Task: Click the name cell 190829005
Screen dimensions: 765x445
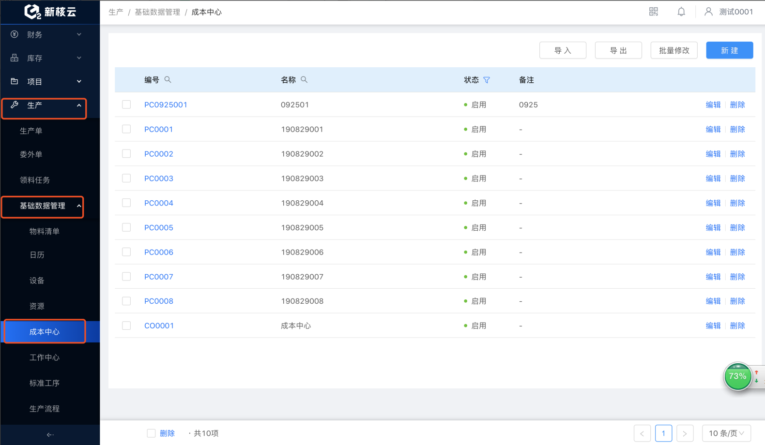Action: [x=302, y=227]
